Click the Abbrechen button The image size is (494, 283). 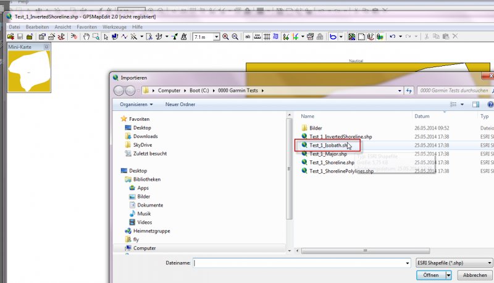pyautogui.click(x=475, y=275)
